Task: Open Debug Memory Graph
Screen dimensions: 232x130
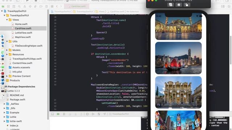Action: (93, 114)
